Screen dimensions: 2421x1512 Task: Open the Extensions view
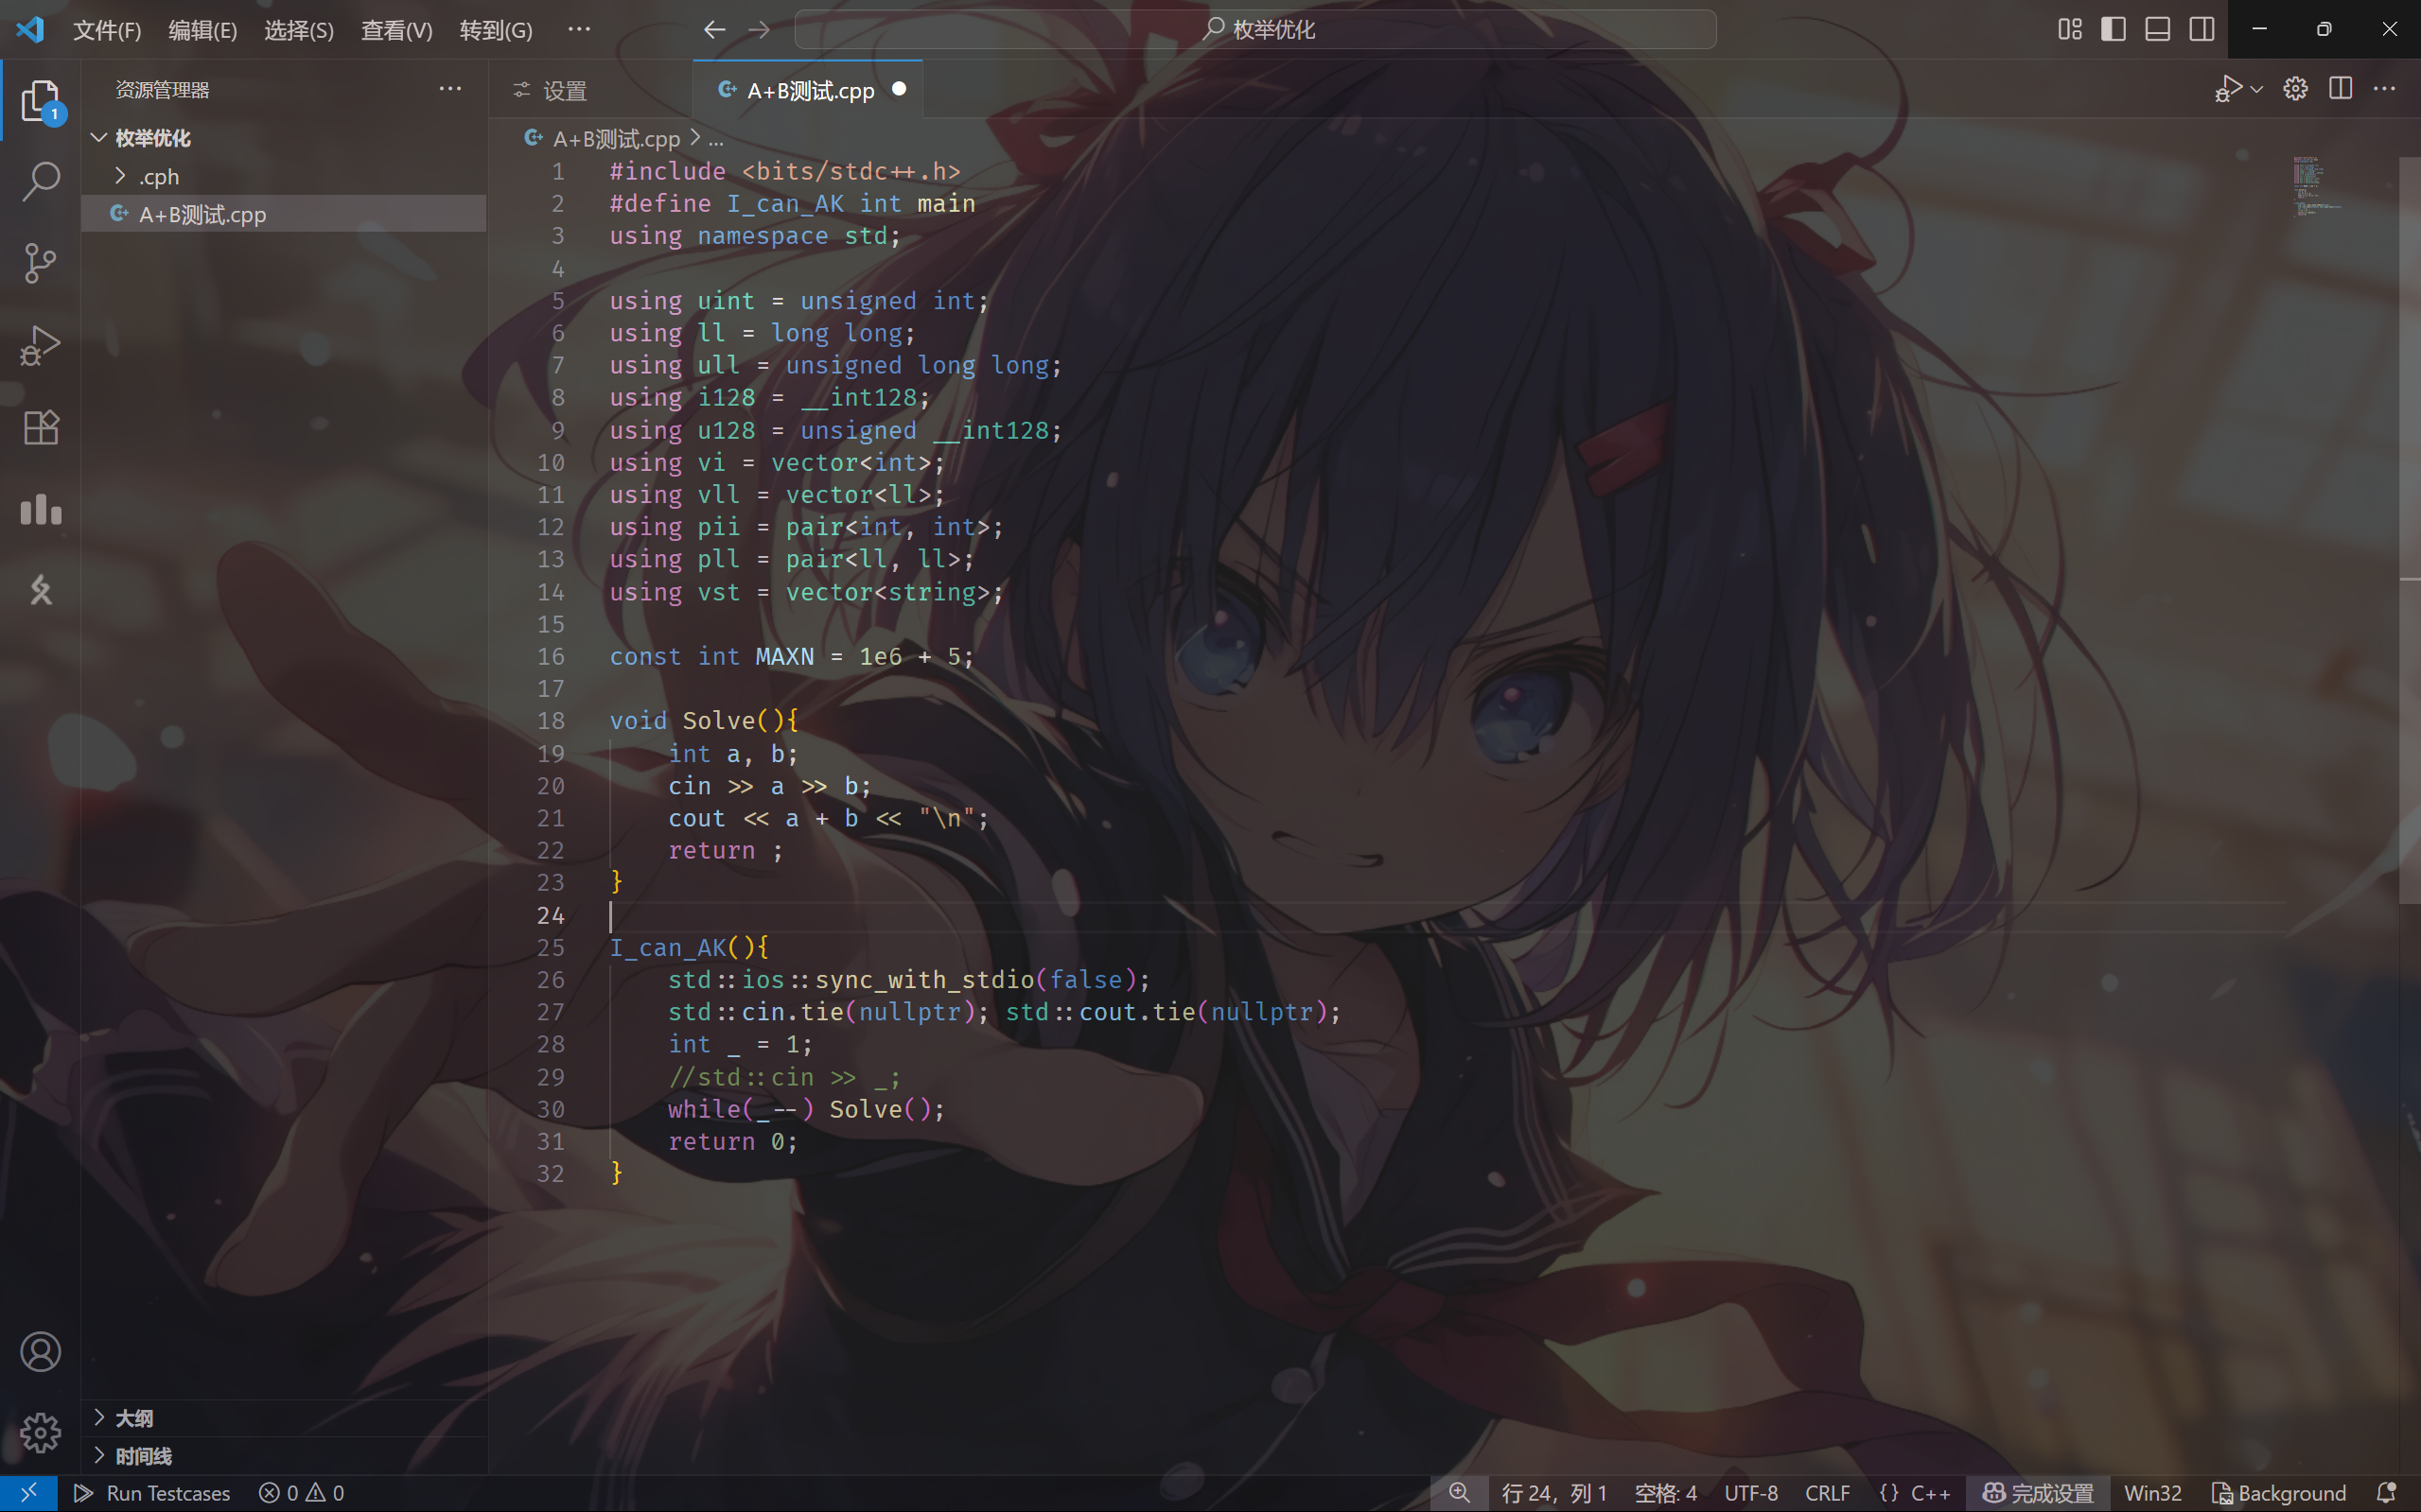pos(40,428)
